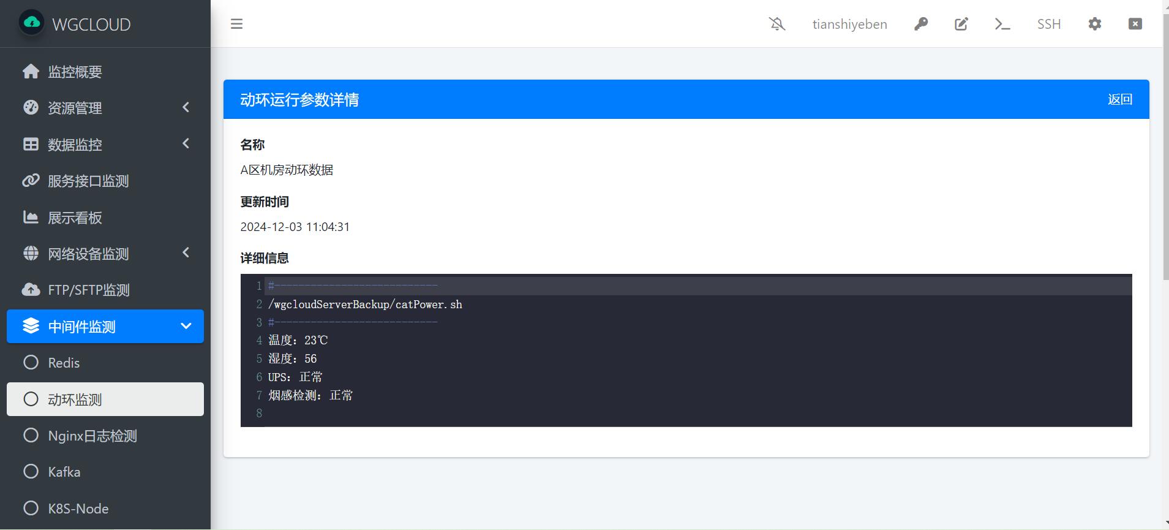The width and height of the screenshot is (1169, 530).
Task: Click the 烟感检测：正常 line in code
Action: pyautogui.click(x=310, y=395)
